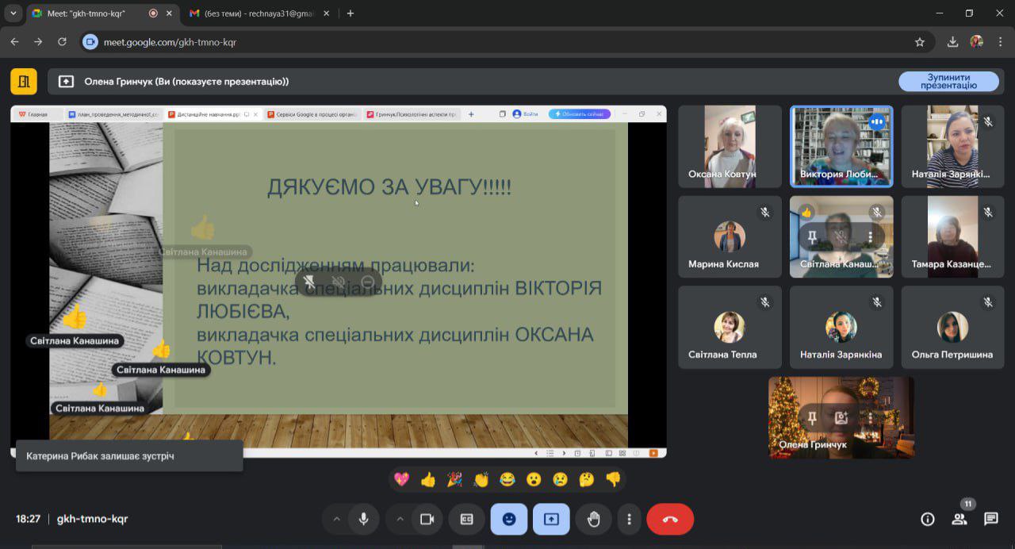The width and height of the screenshot is (1015, 549).
Task: Click the yellow door logo beside presenter name
Action: tap(24, 81)
